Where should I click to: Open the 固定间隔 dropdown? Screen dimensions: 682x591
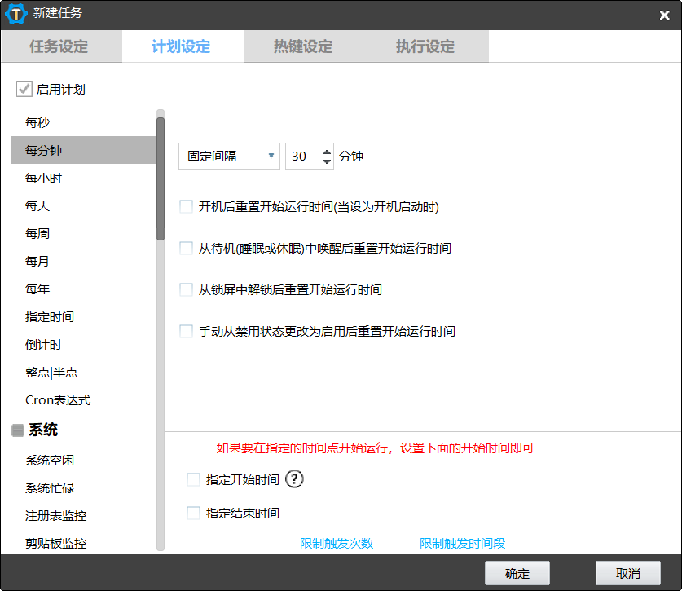pyautogui.click(x=228, y=156)
